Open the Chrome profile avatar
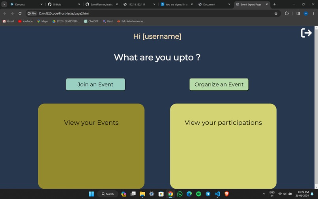The image size is (318, 199). 306,13
